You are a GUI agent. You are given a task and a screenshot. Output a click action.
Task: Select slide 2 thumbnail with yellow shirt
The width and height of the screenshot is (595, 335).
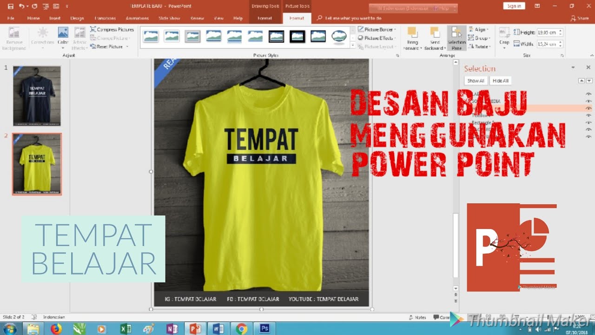tap(37, 164)
